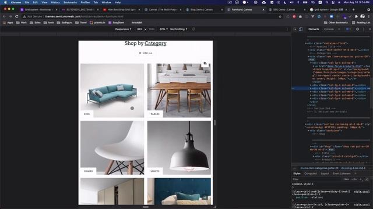Image resolution: width=373 pixels, height=209 pixels.
Task: Click the new style rule plus icon
Action: coord(361,179)
